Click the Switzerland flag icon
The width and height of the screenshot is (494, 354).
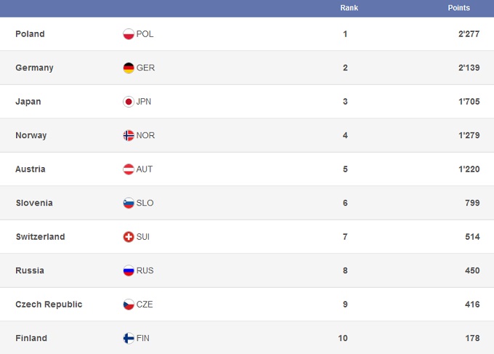(129, 237)
